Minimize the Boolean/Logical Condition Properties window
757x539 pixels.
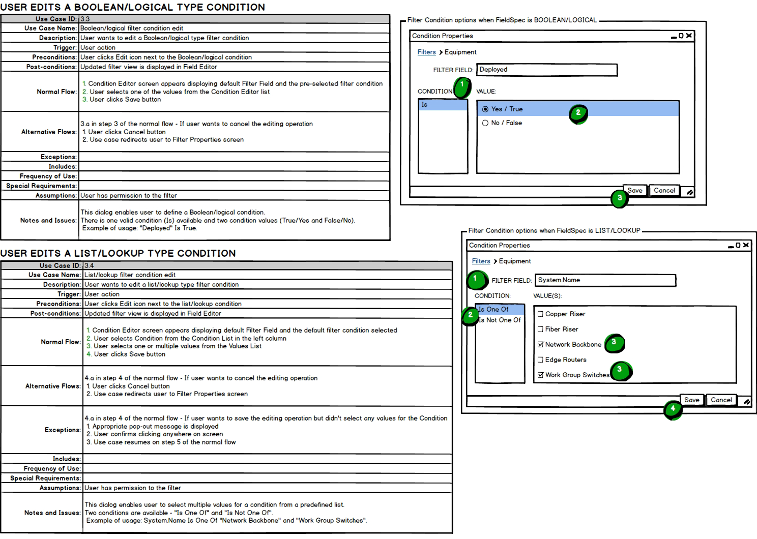pos(674,37)
